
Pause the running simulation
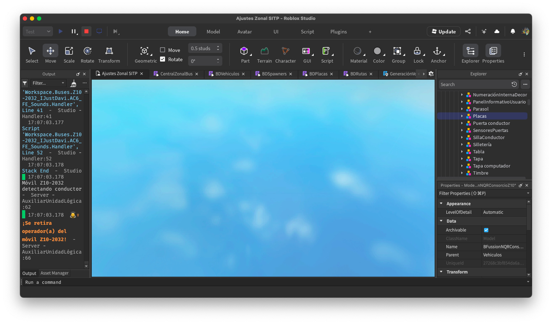coord(74,31)
